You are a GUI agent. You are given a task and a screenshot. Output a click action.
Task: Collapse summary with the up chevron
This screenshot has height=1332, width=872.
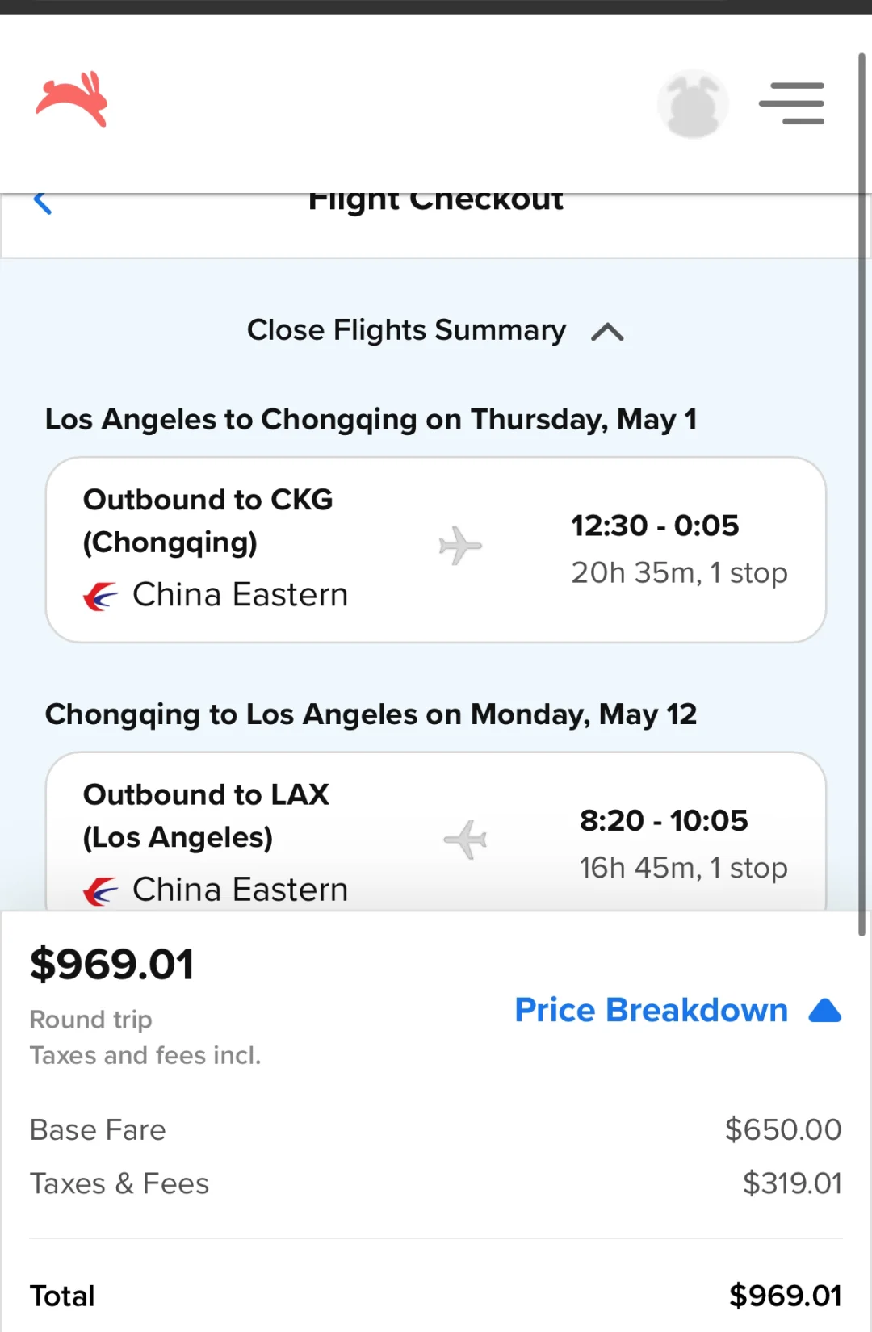click(607, 332)
